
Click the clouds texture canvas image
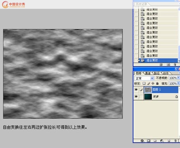(63, 74)
